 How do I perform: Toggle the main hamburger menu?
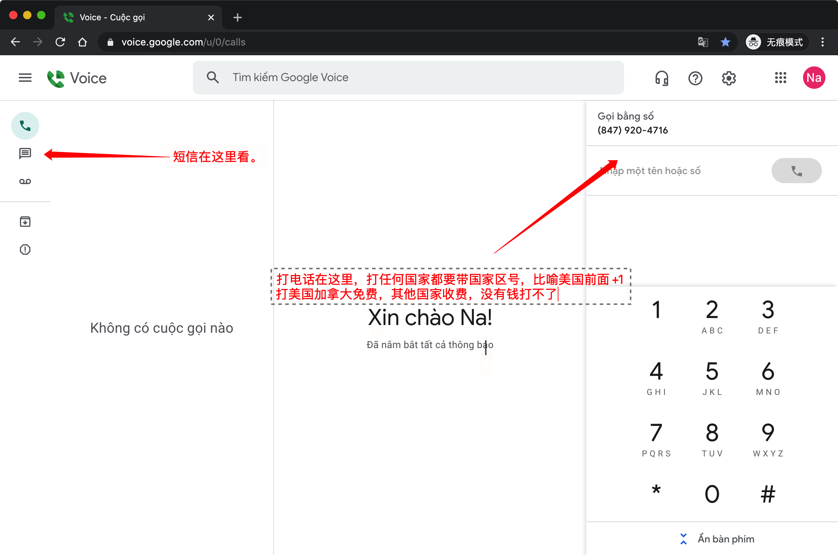coord(25,78)
